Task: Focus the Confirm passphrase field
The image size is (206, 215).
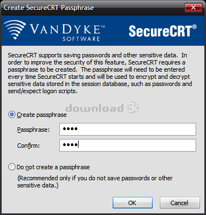Action: [x=127, y=145]
